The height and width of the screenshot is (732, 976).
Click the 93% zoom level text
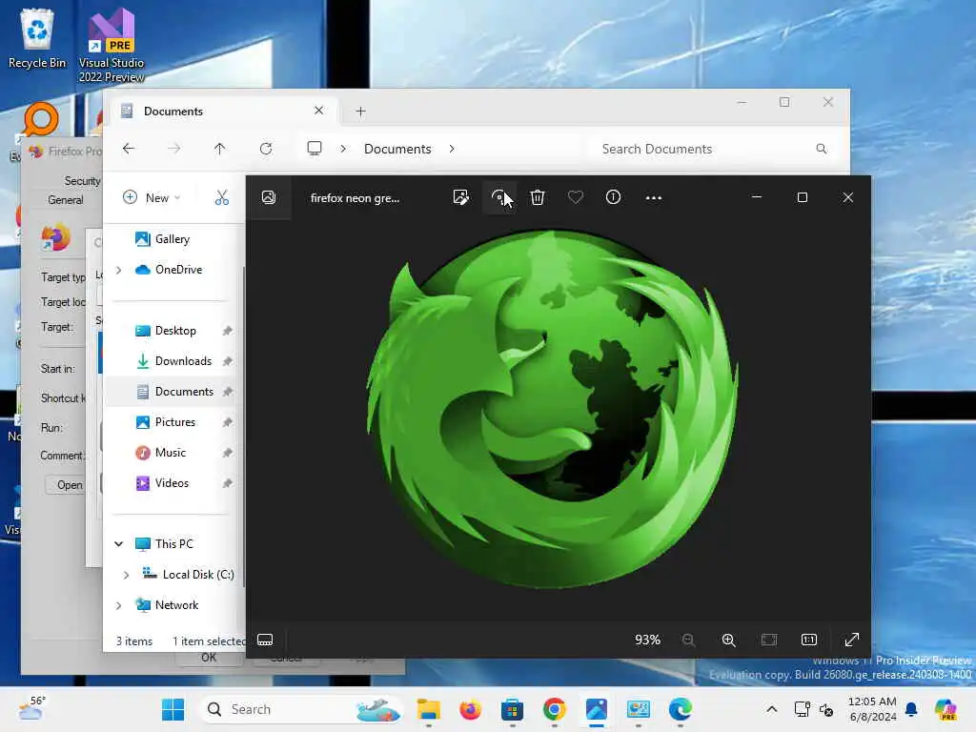click(x=647, y=640)
